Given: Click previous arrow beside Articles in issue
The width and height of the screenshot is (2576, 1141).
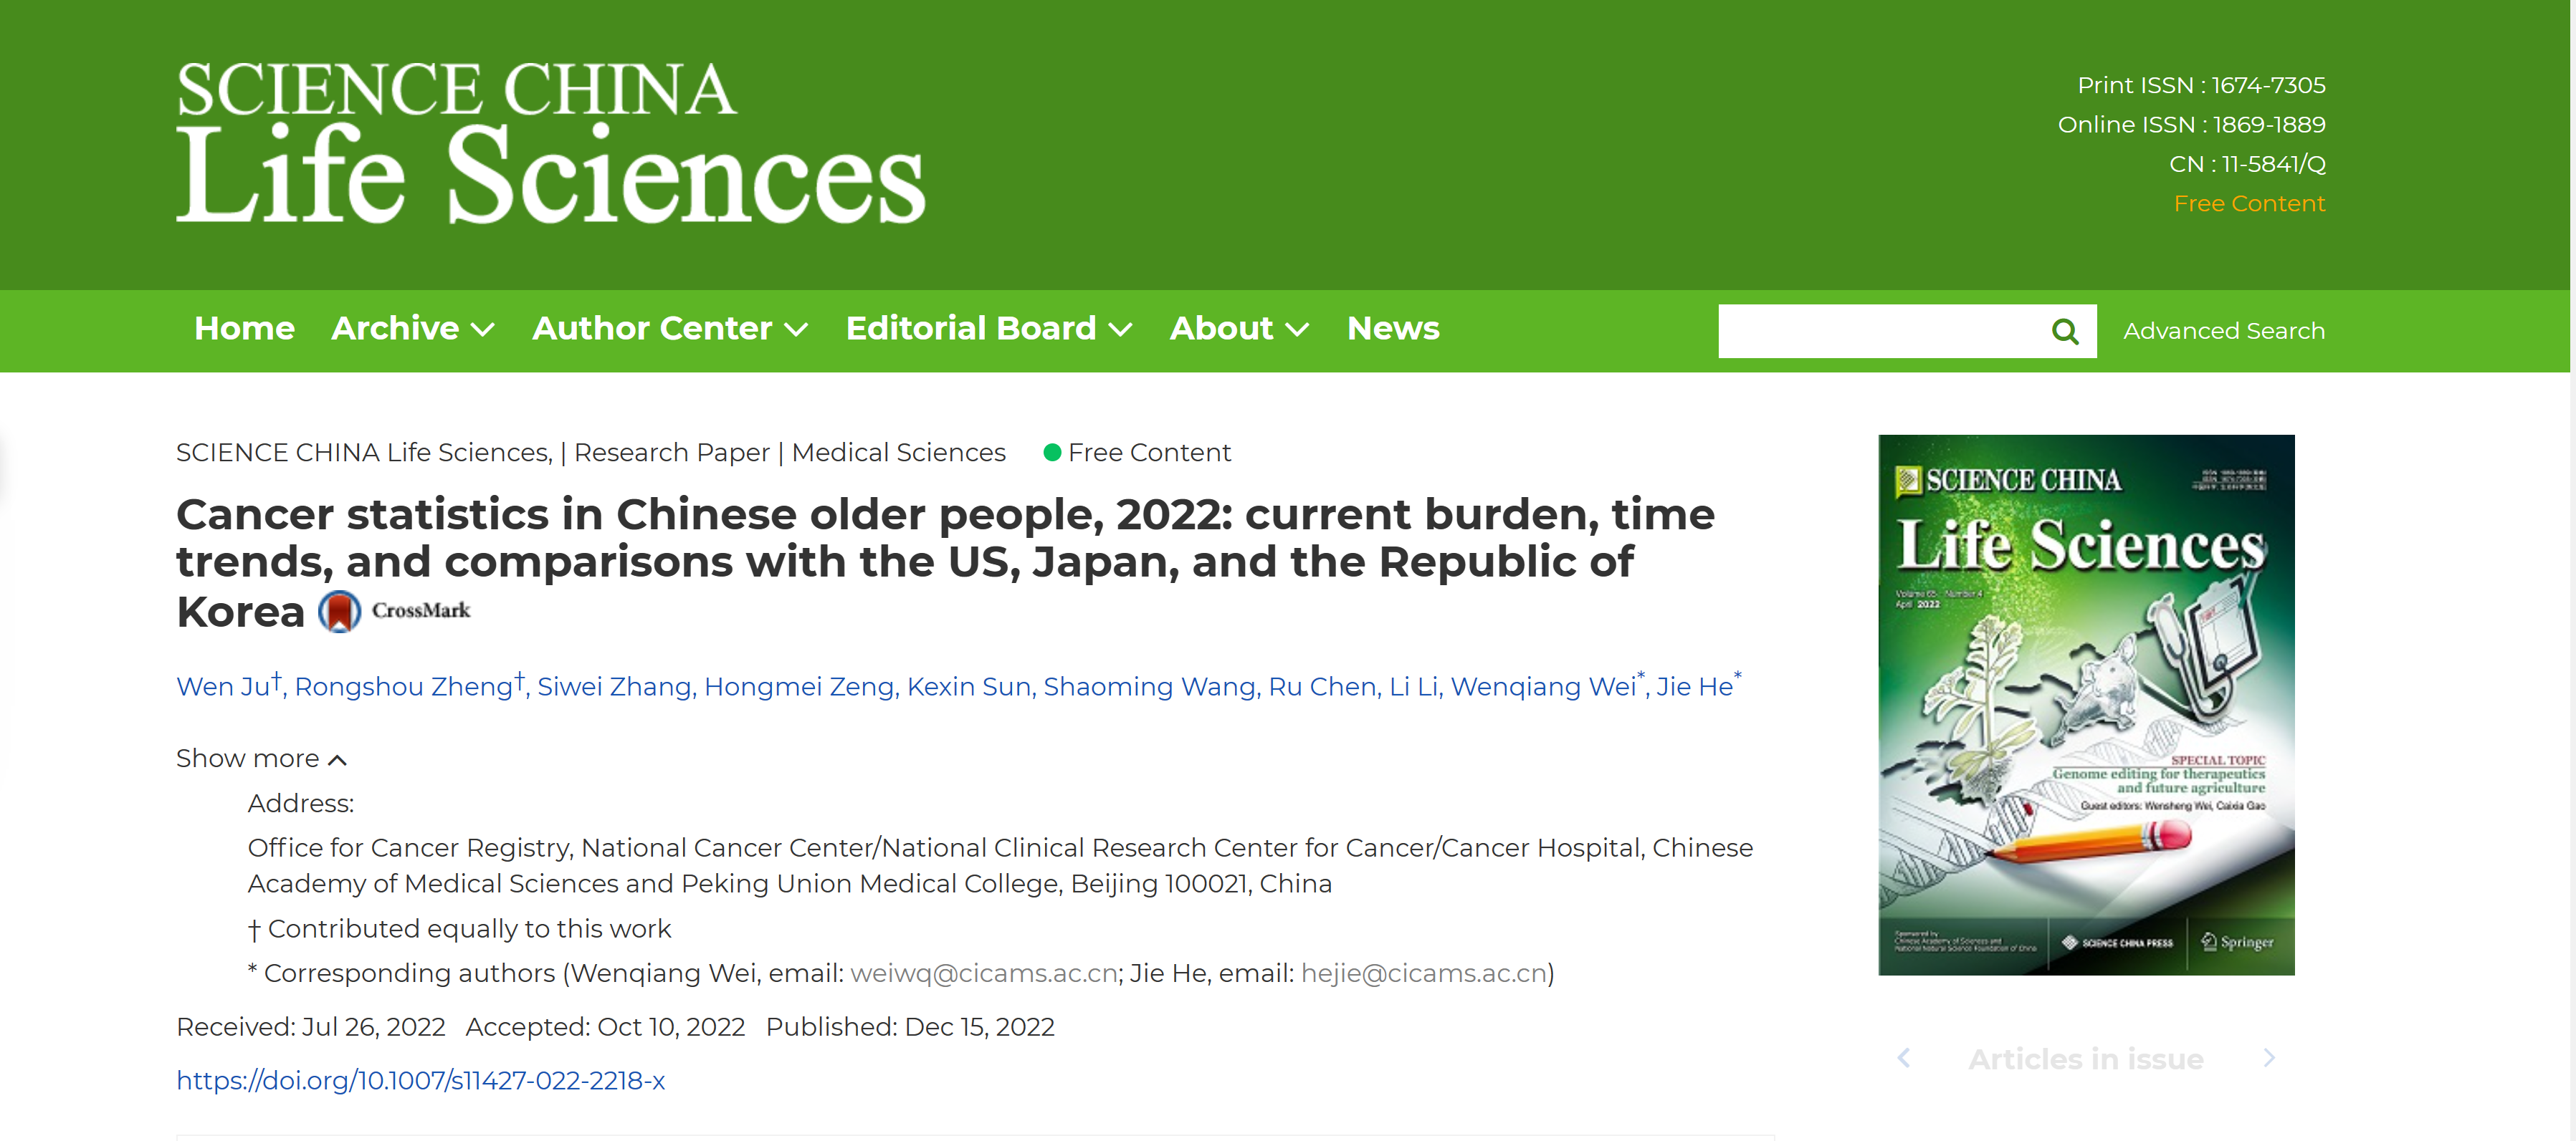Looking at the screenshot, I should (x=1904, y=1057).
